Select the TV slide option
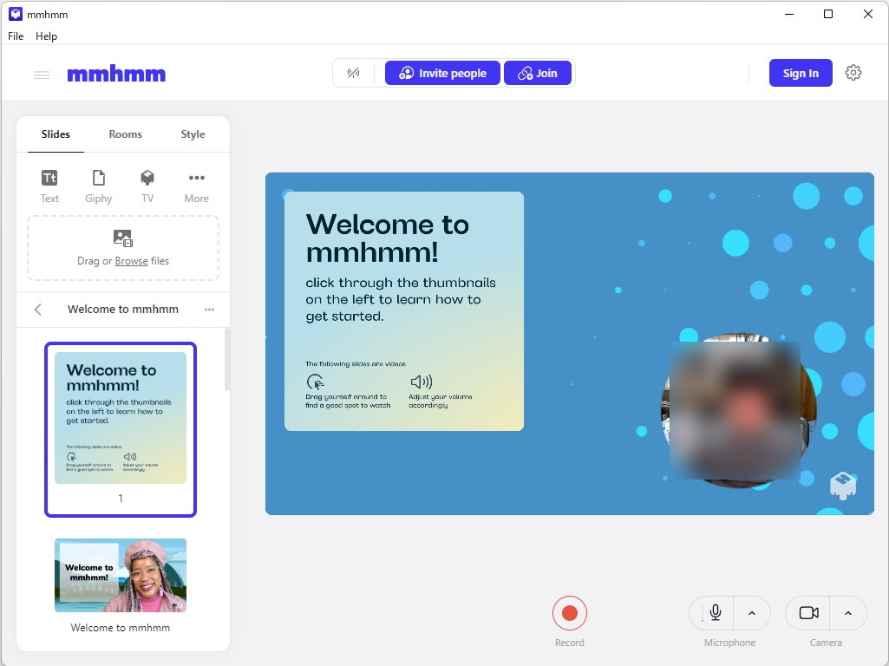Image resolution: width=889 pixels, height=666 pixels. pos(147,186)
